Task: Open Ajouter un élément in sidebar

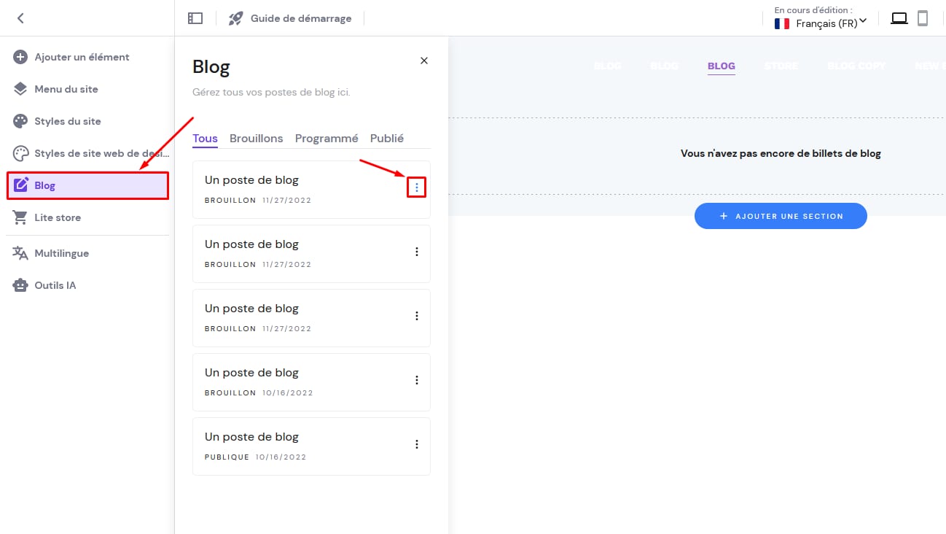Action: [x=82, y=57]
